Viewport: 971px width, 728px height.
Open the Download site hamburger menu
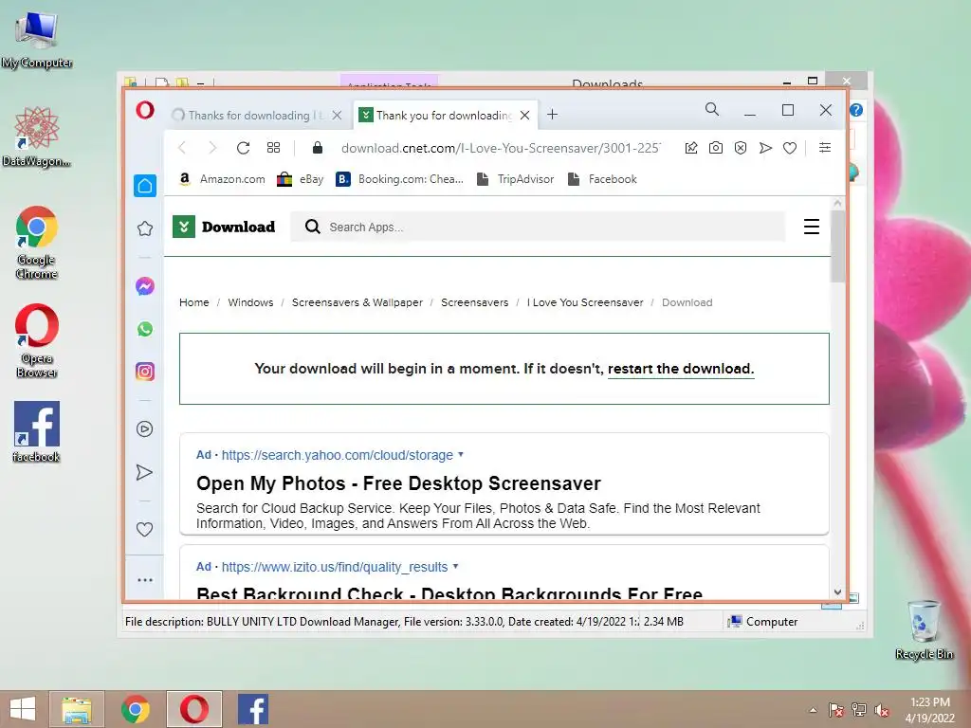[x=812, y=227]
